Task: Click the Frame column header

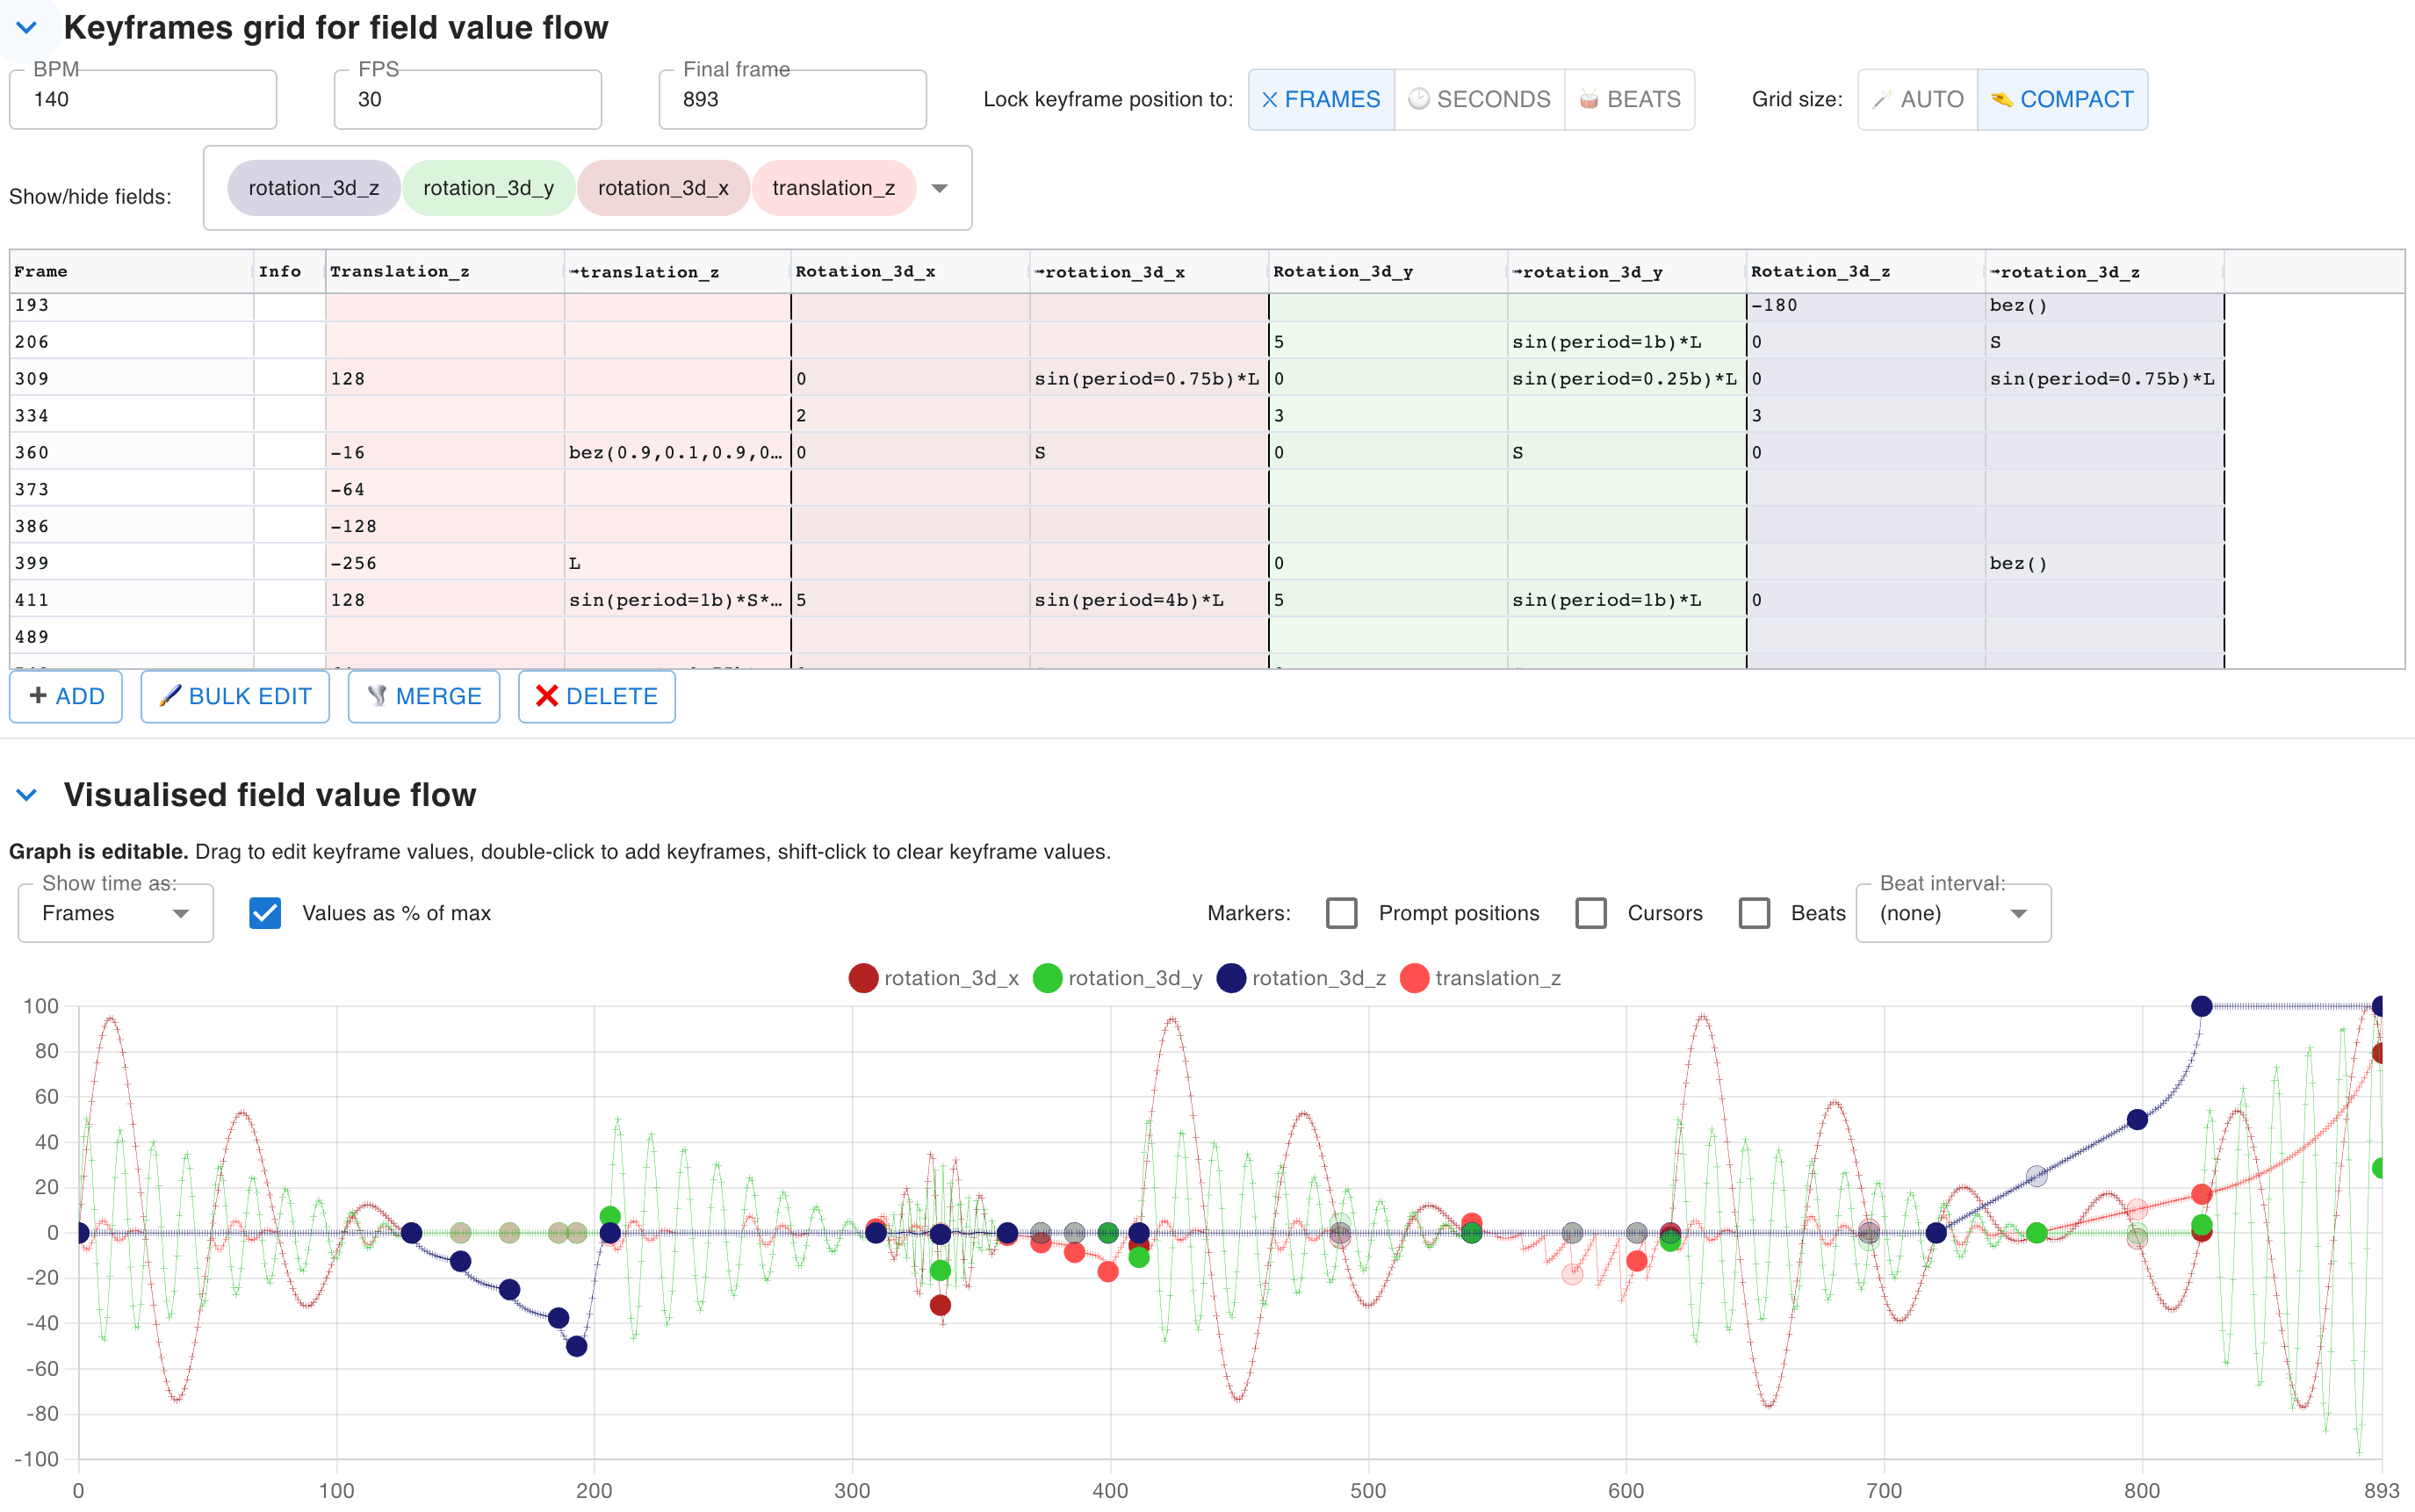Action: pyautogui.click(x=131, y=272)
